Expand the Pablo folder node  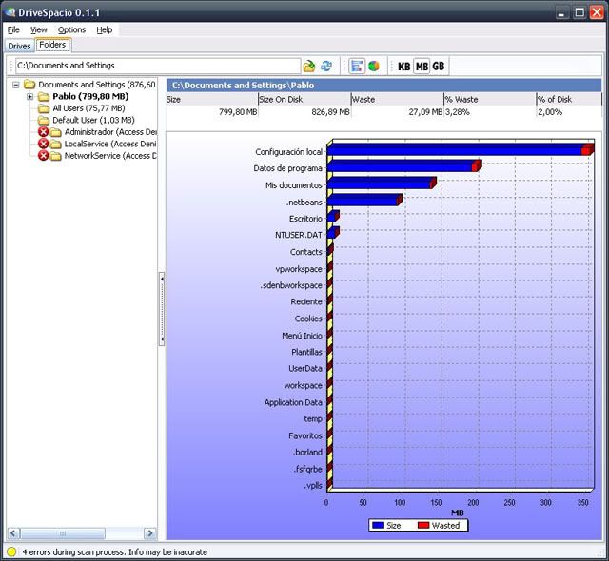[x=30, y=97]
